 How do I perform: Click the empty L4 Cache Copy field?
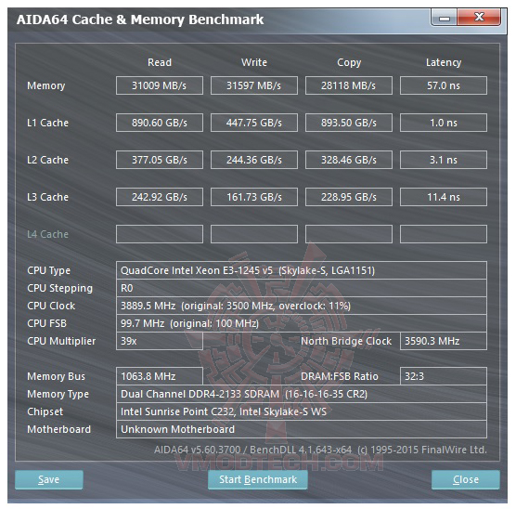349,234
